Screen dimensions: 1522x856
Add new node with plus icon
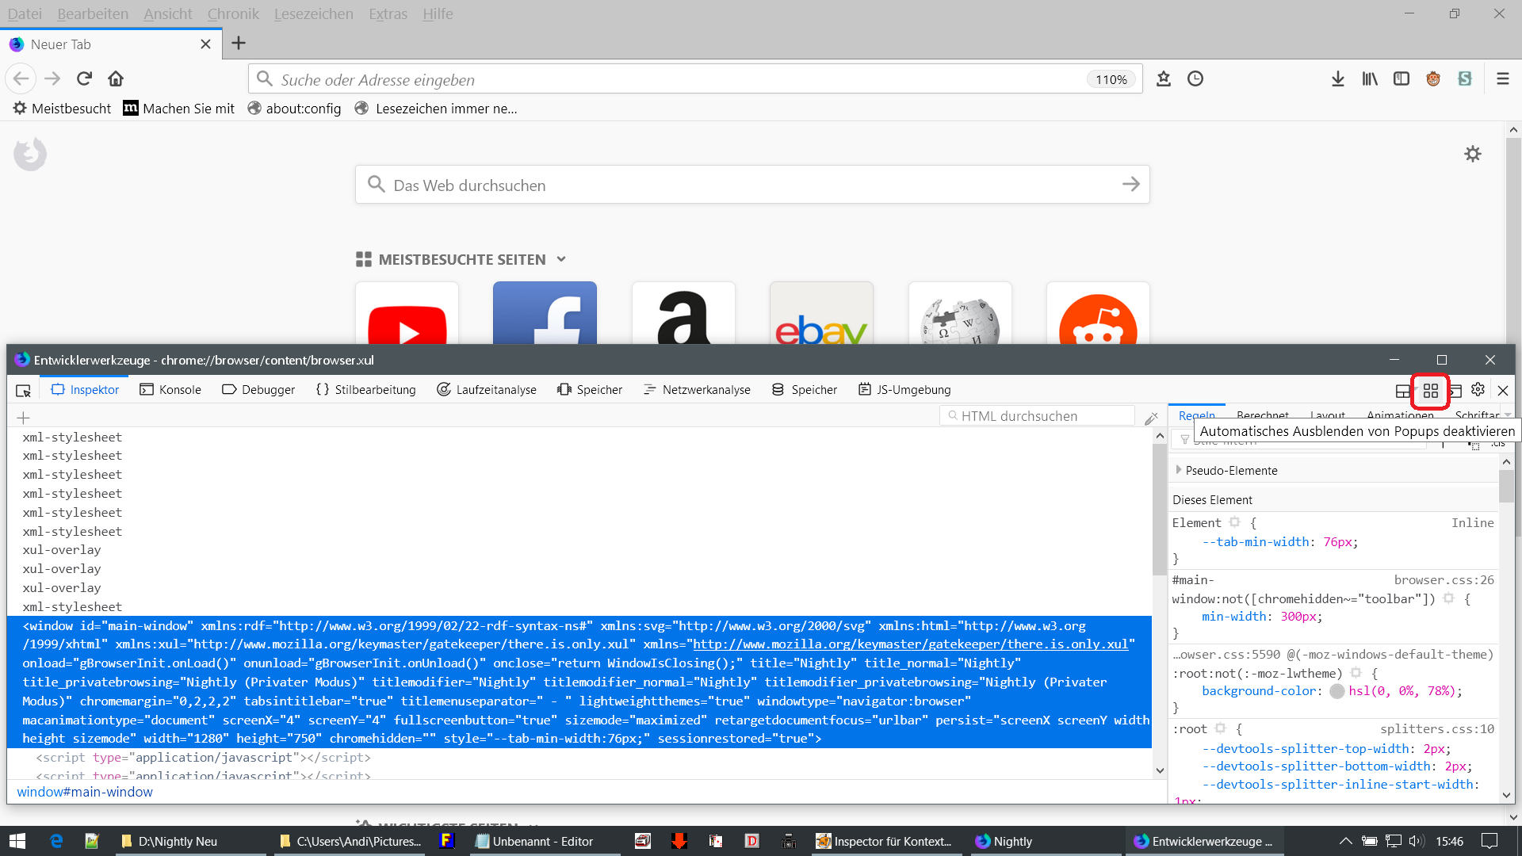point(23,417)
